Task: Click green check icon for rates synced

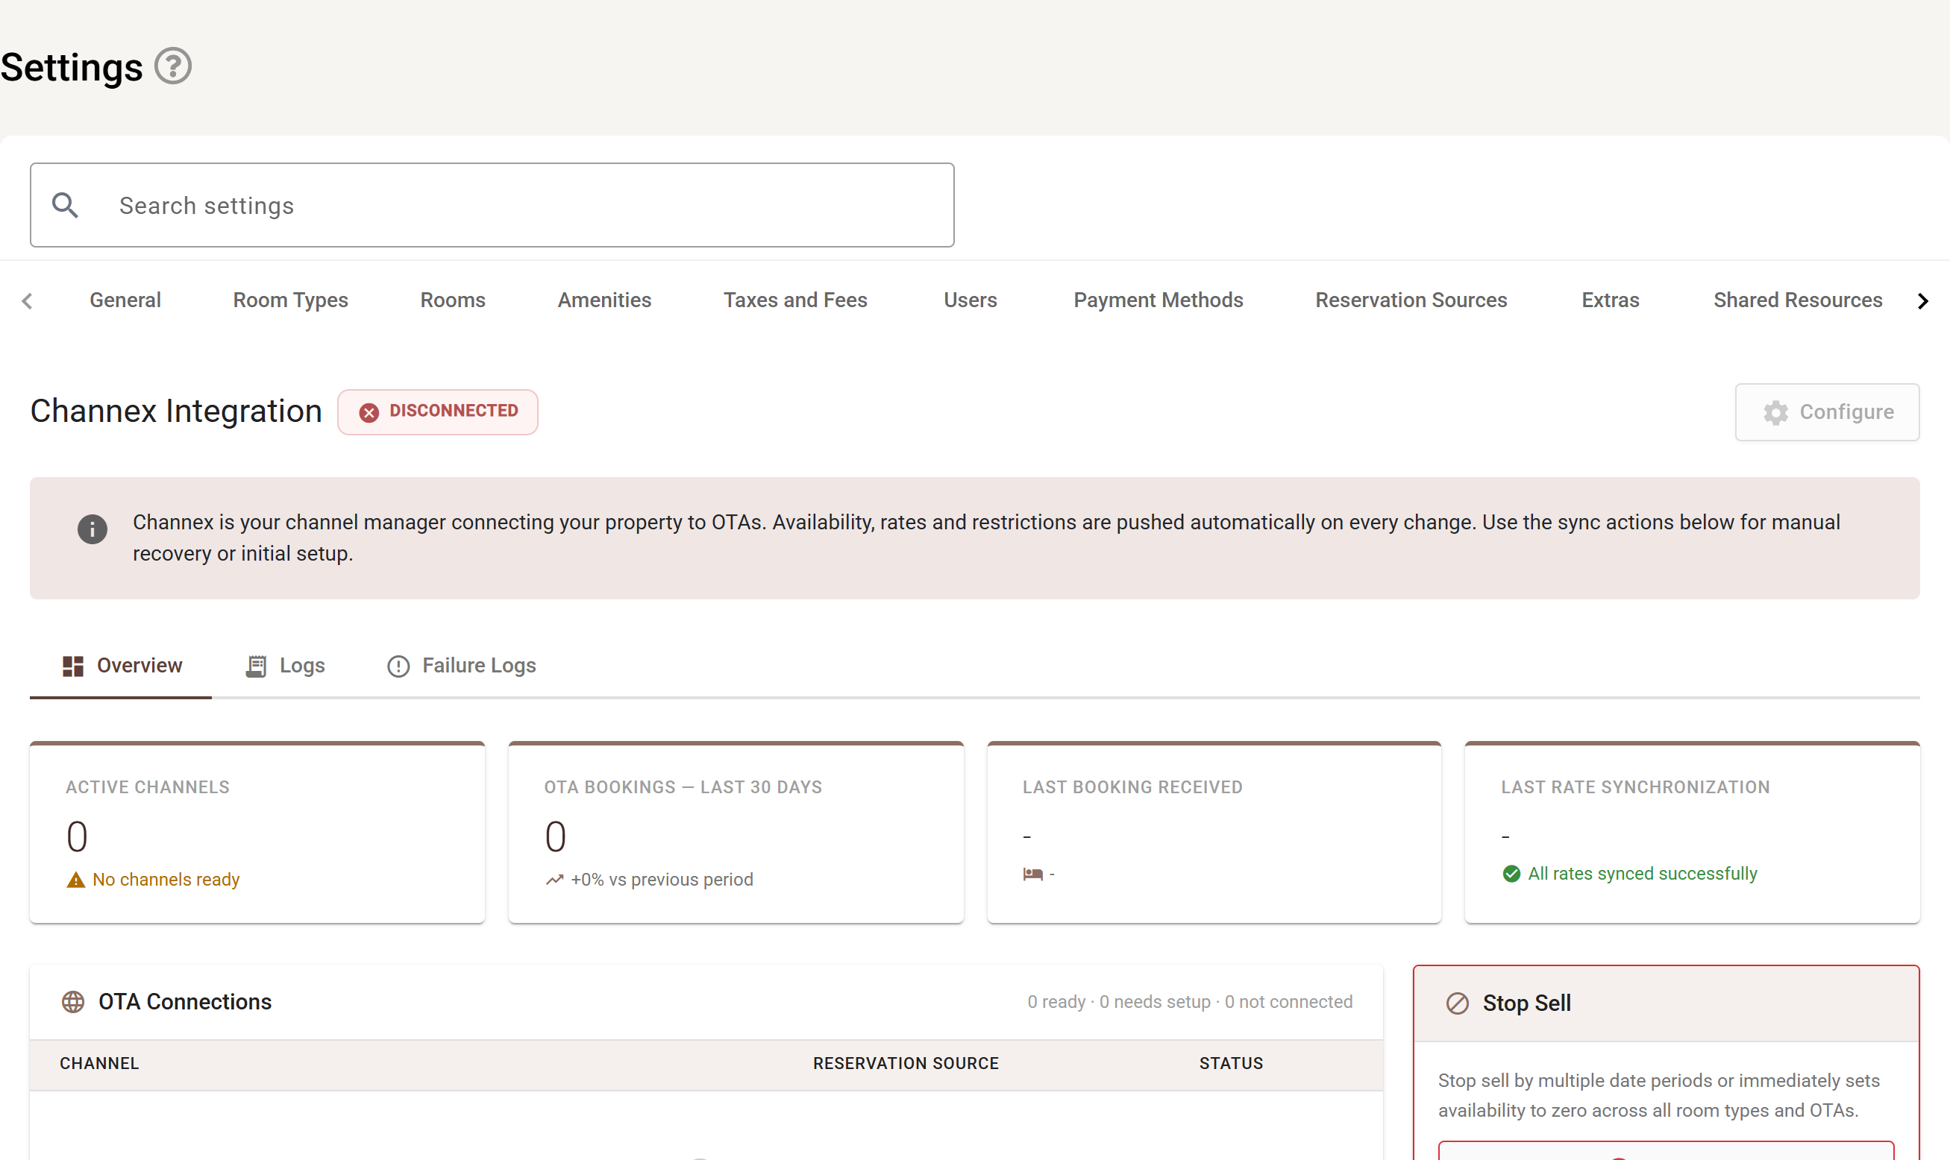Action: [1511, 874]
